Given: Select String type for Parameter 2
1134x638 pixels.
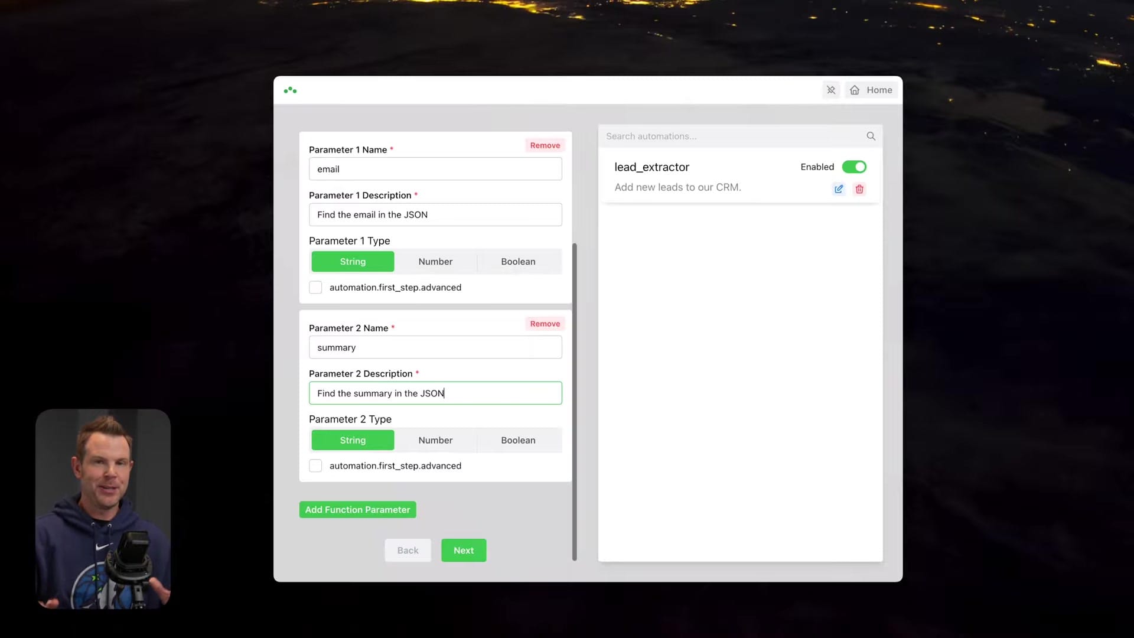Looking at the screenshot, I should [x=353, y=440].
